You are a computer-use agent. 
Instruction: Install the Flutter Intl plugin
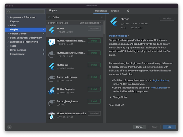[94, 65]
